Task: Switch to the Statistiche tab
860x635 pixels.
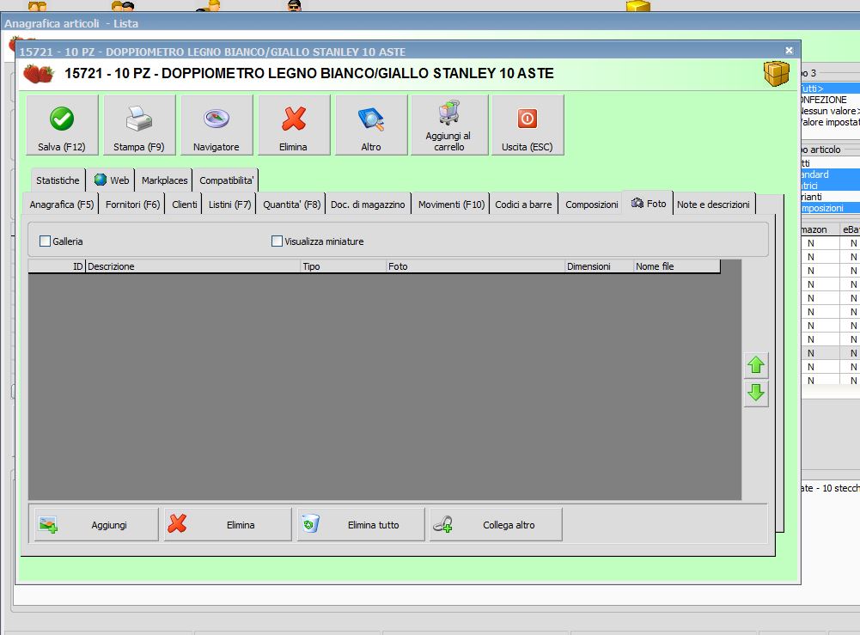Action: click(58, 180)
